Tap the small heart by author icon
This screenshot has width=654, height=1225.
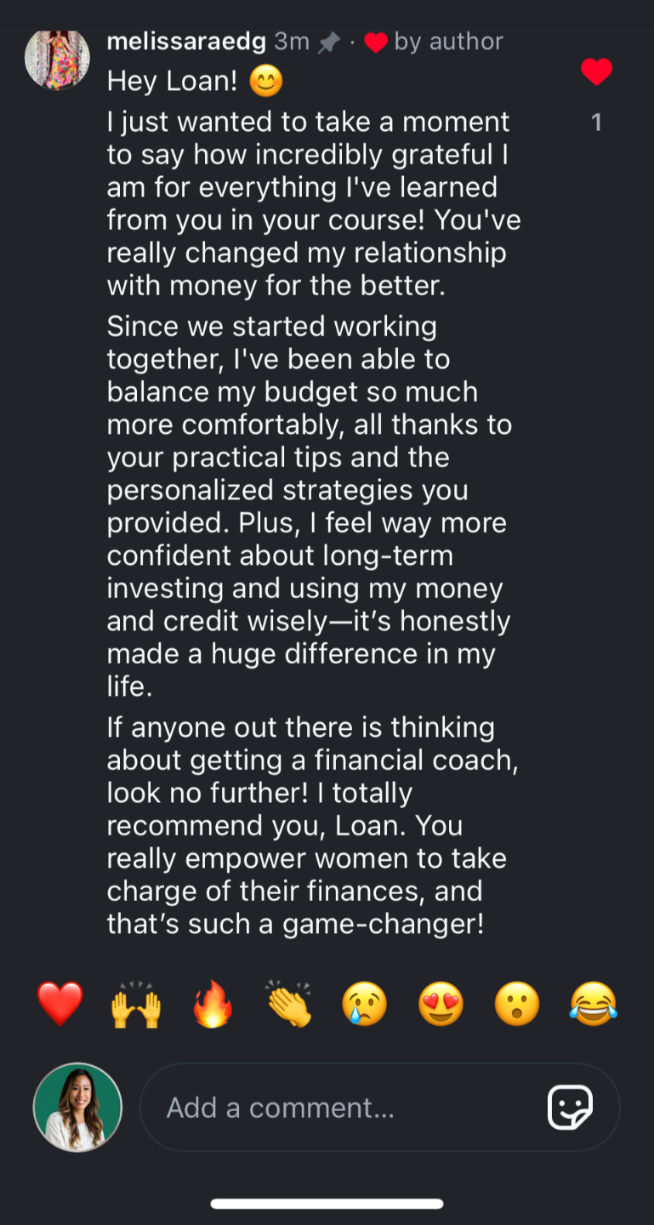(x=375, y=42)
